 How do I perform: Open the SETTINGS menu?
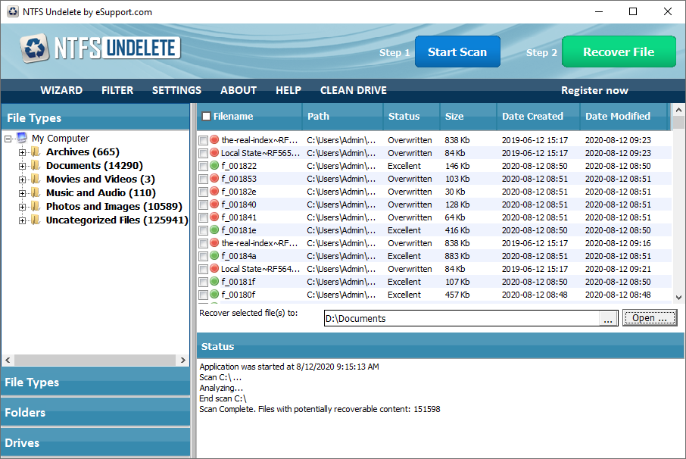tap(176, 91)
